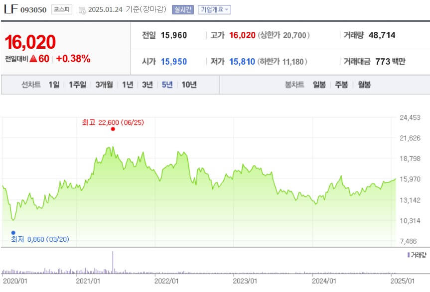Click the 2021/01 x-axis label
Screen dimensions: 430x292
pos(88,281)
